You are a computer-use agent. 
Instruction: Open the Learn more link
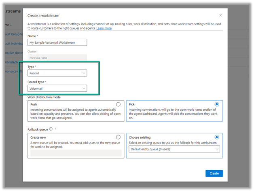point(104,28)
